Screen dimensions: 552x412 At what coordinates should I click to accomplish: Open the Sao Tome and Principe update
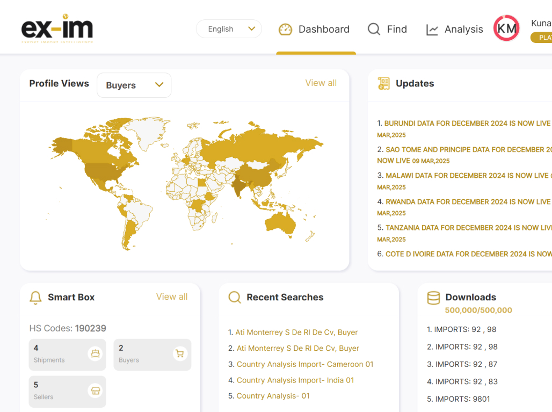click(464, 155)
